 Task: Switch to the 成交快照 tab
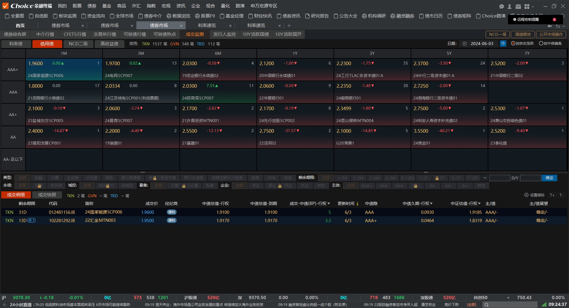47,195
